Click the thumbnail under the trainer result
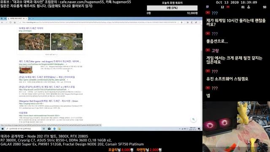The height and width of the screenshot is (152, 270). click(26, 69)
